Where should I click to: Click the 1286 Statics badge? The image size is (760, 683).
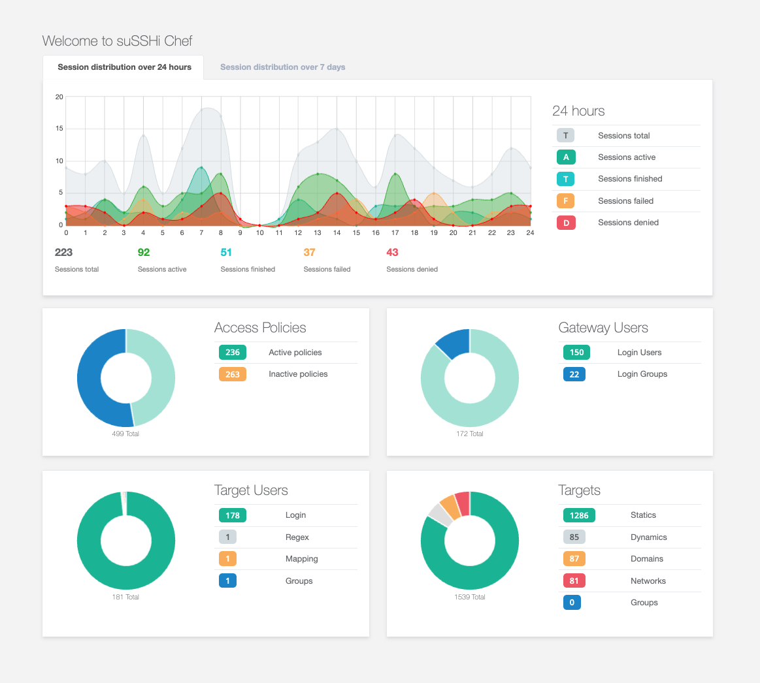(579, 515)
